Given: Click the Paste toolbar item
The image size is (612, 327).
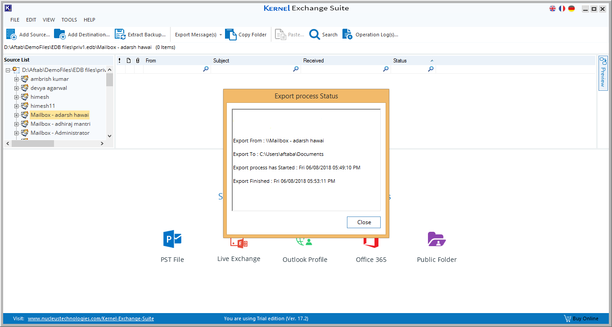Looking at the screenshot, I should coord(289,35).
